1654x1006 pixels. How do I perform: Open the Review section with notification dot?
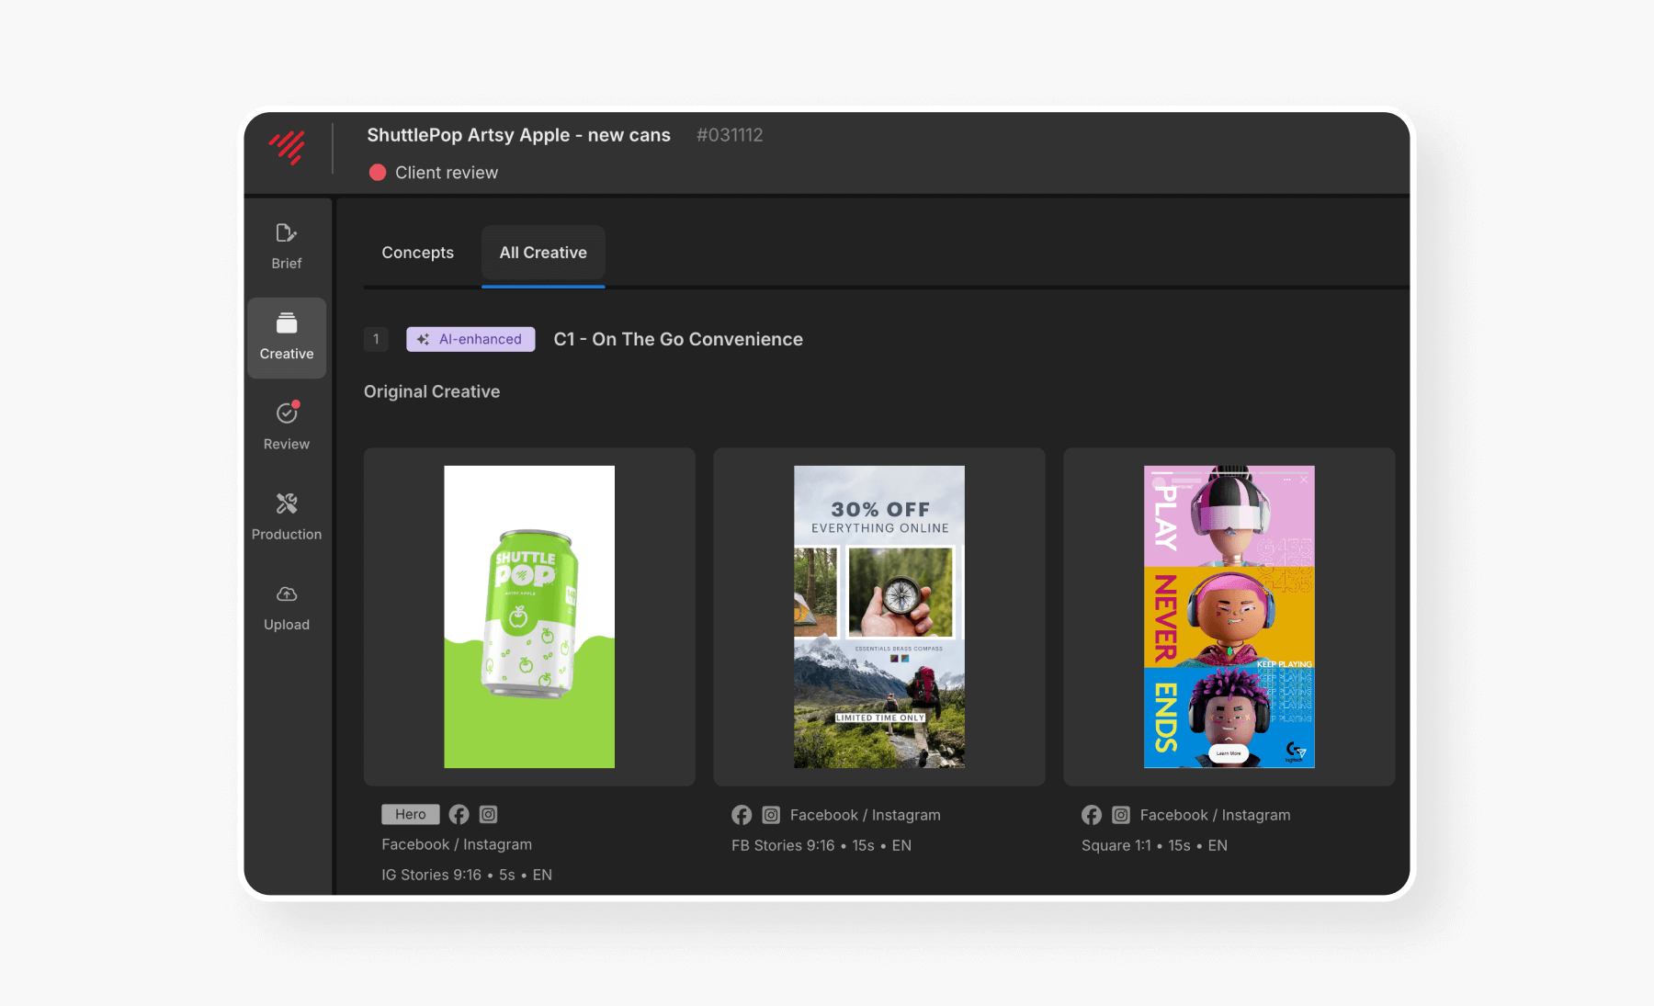287,426
